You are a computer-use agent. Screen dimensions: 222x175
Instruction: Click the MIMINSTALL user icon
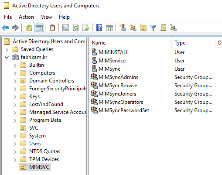(x=94, y=52)
